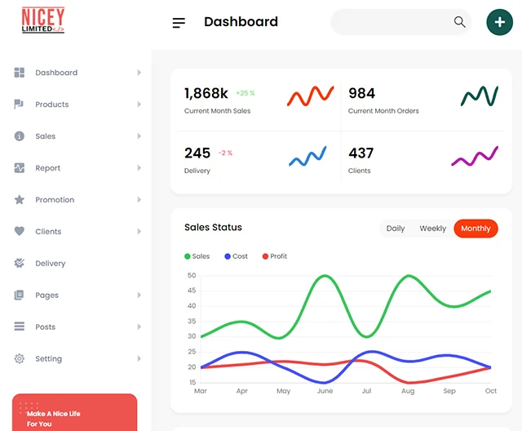Viewport: 522px width, 431px height.
Task: Click the 245 delivery value
Action: pos(197,153)
